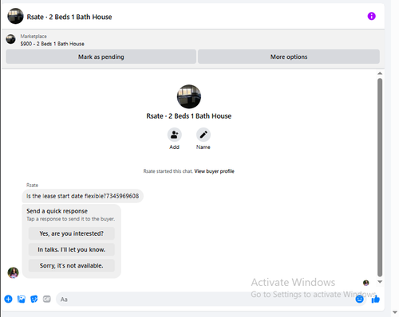
Task: Click the chat scrollbar up arrow
Action: coord(380,73)
